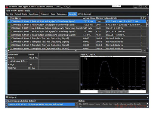Image resolution: width=154 pixels, height=113 pixels.
Task: Expand the tab overflow arrow at right of tab bar
Action: click(147, 14)
